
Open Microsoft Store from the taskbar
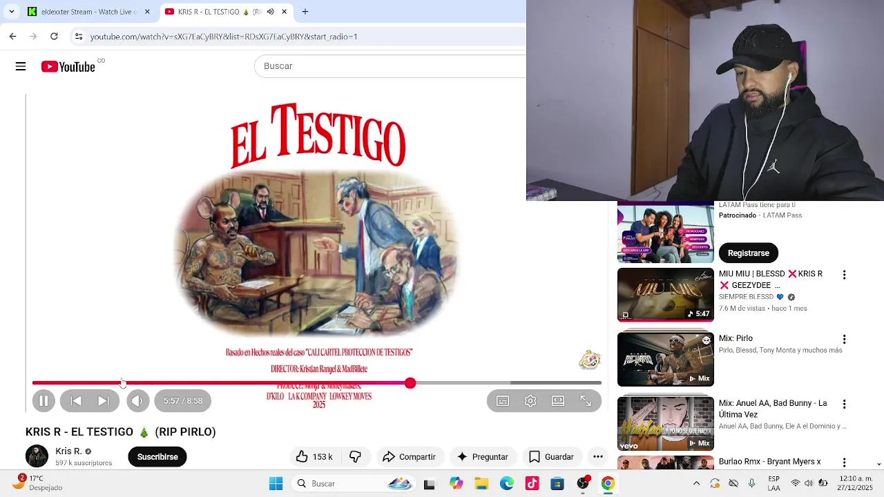click(557, 484)
